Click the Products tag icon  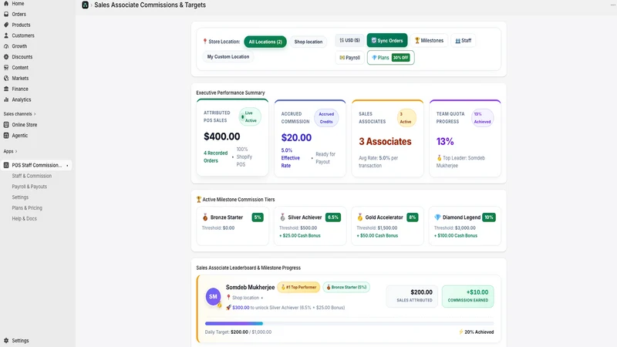[x=6, y=25]
